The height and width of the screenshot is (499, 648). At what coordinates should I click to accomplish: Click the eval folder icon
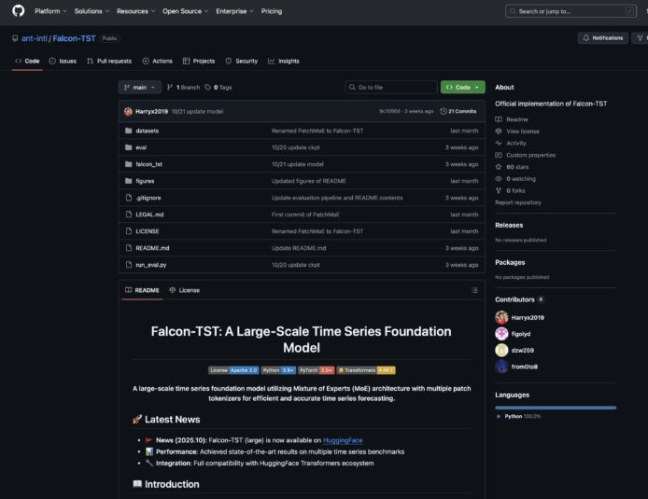click(129, 147)
